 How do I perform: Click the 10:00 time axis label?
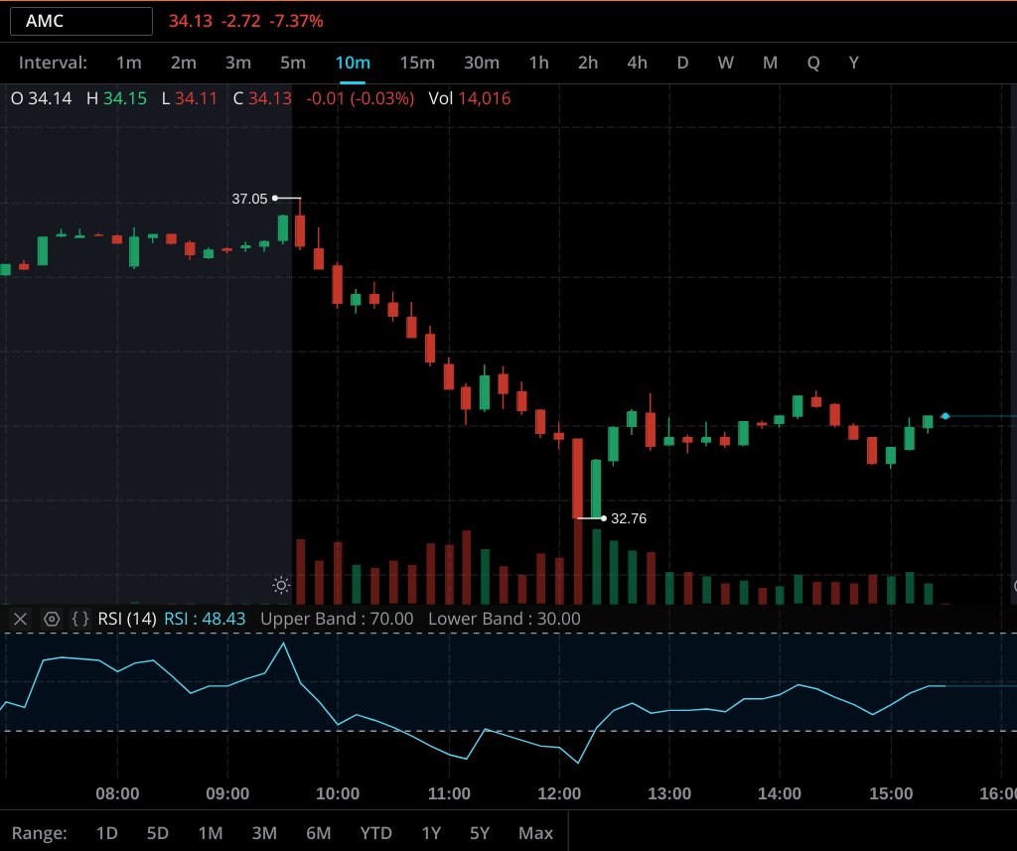[x=338, y=793]
